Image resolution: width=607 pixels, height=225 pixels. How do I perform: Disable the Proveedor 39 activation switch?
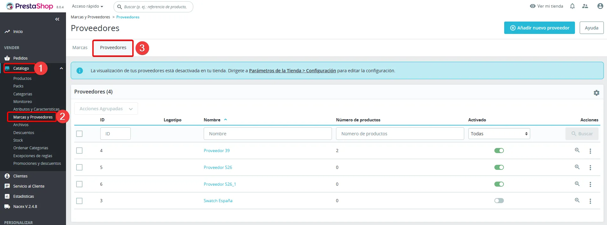click(x=499, y=151)
